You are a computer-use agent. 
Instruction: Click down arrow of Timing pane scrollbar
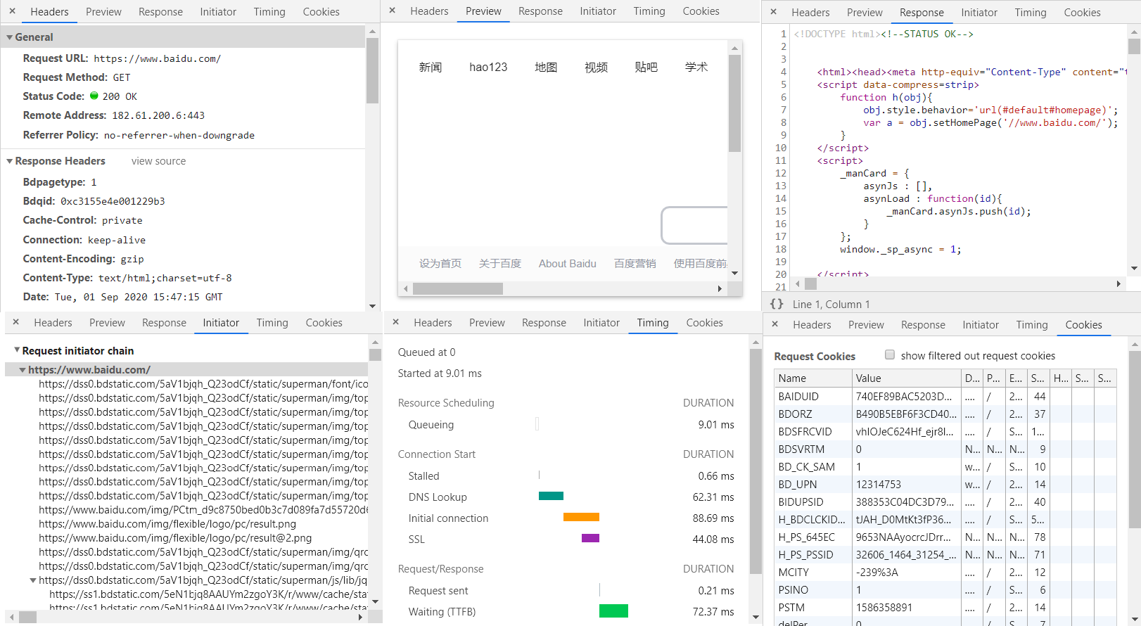click(756, 618)
